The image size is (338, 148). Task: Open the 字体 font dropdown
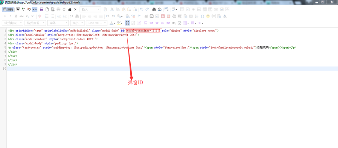point(58,23)
